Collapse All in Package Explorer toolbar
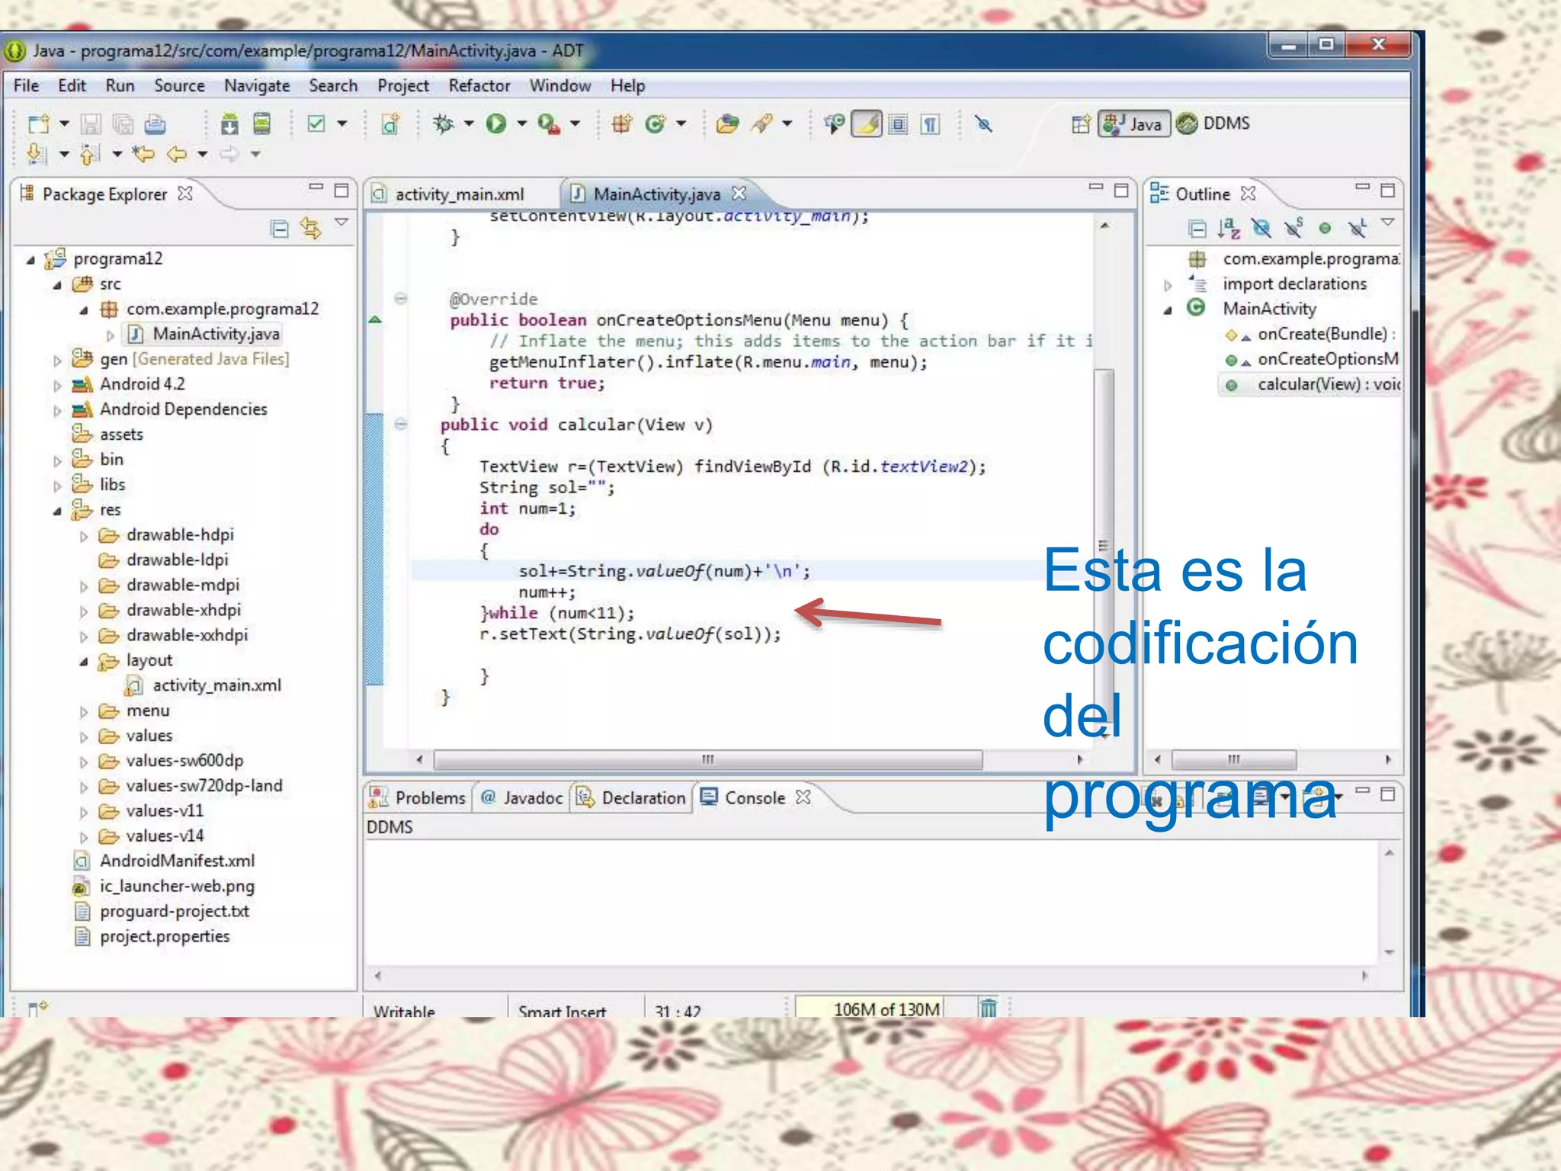Viewport: 1561px width, 1171px height. point(280,228)
